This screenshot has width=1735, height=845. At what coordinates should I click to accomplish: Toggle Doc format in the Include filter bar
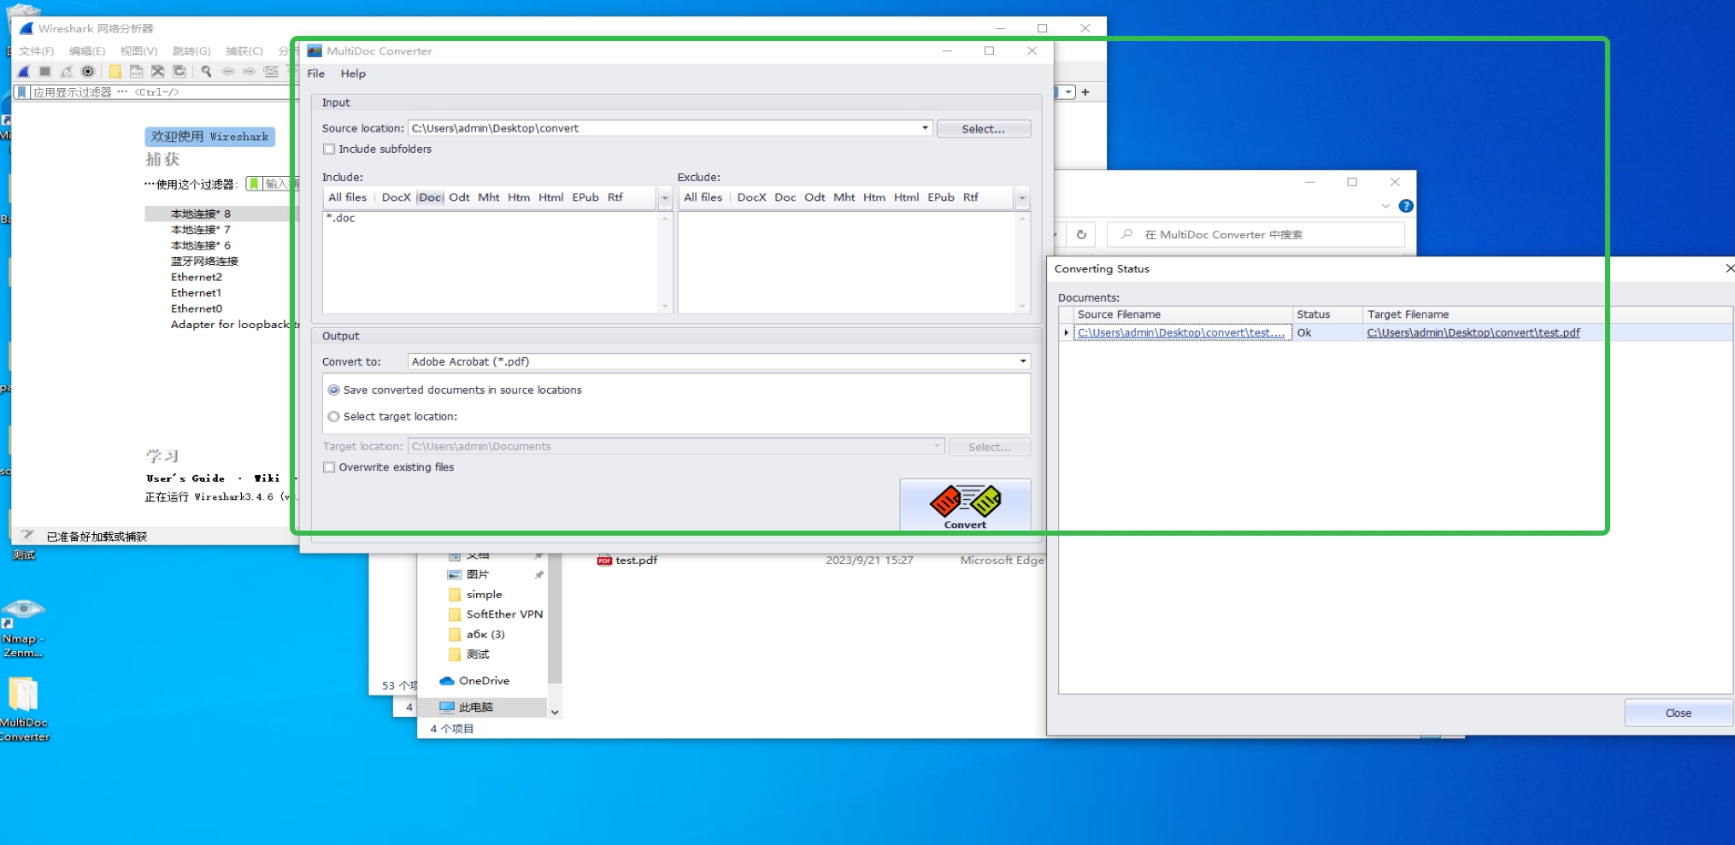pyautogui.click(x=430, y=197)
